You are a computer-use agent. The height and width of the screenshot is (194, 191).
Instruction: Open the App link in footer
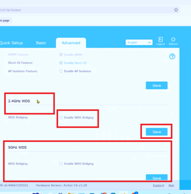[171, 185]
